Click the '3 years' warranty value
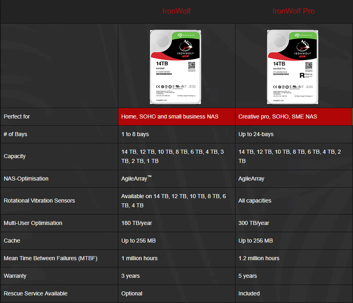The height and width of the screenshot is (303, 353). 131,276
